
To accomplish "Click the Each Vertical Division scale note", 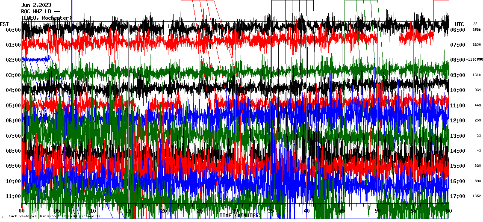I will click(54, 216).
